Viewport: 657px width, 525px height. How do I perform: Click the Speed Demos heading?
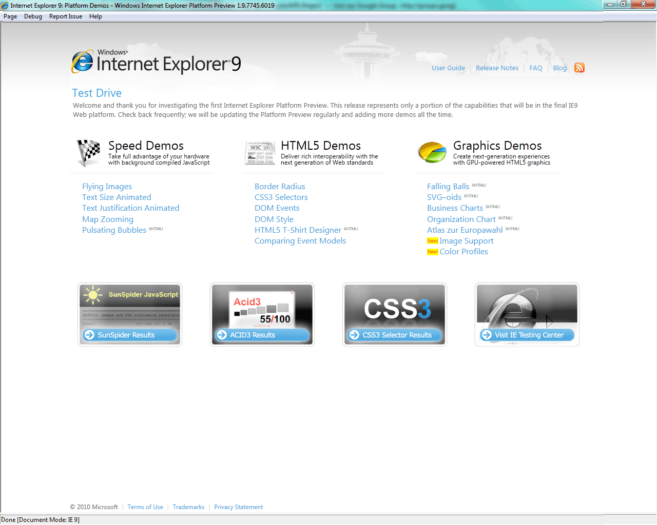pos(146,146)
